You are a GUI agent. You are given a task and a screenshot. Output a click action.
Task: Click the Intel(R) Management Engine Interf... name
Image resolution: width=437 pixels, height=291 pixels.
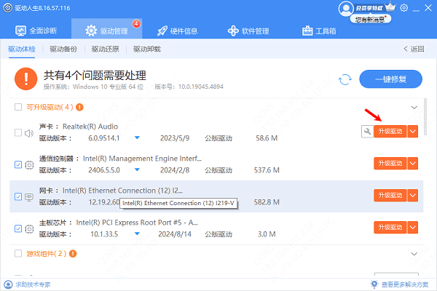point(142,159)
